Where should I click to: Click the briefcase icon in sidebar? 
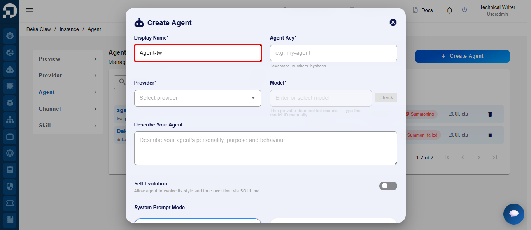click(10, 137)
